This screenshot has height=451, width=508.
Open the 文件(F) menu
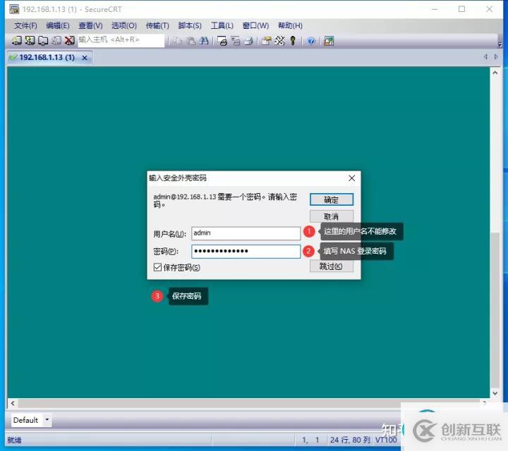click(25, 25)
